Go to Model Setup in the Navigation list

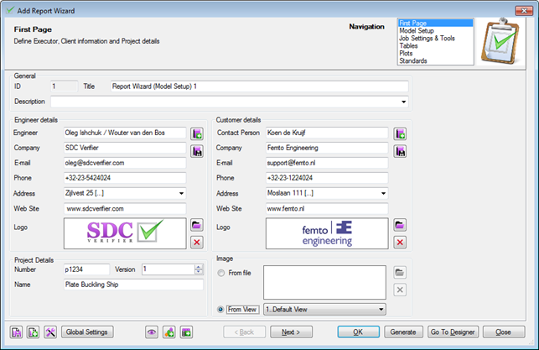pos(435,30)
